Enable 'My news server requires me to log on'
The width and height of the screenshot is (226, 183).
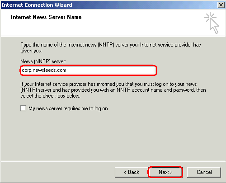23,108
